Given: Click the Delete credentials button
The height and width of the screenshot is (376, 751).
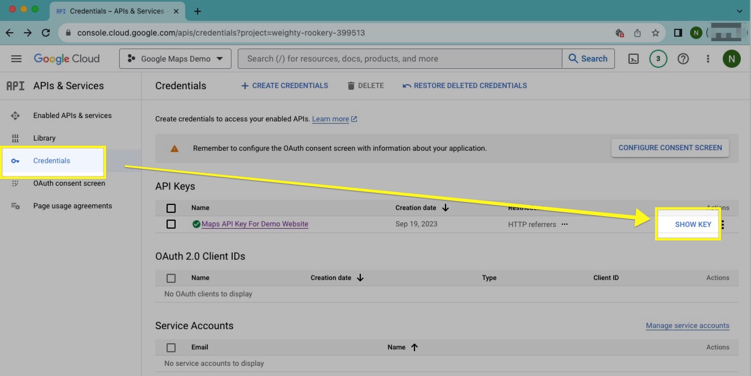Looking at the screenshot, I should click(365, 86).
